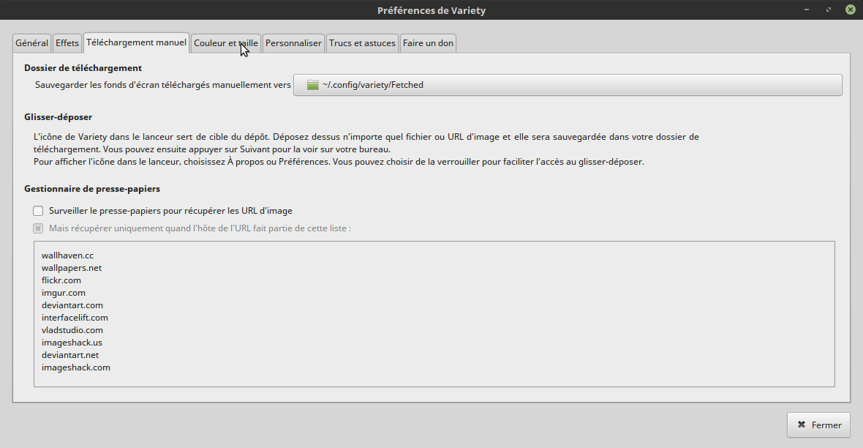Select the Téléchargement manuel tab
Screen dimensions: 863x448
(x=136, y=43)
